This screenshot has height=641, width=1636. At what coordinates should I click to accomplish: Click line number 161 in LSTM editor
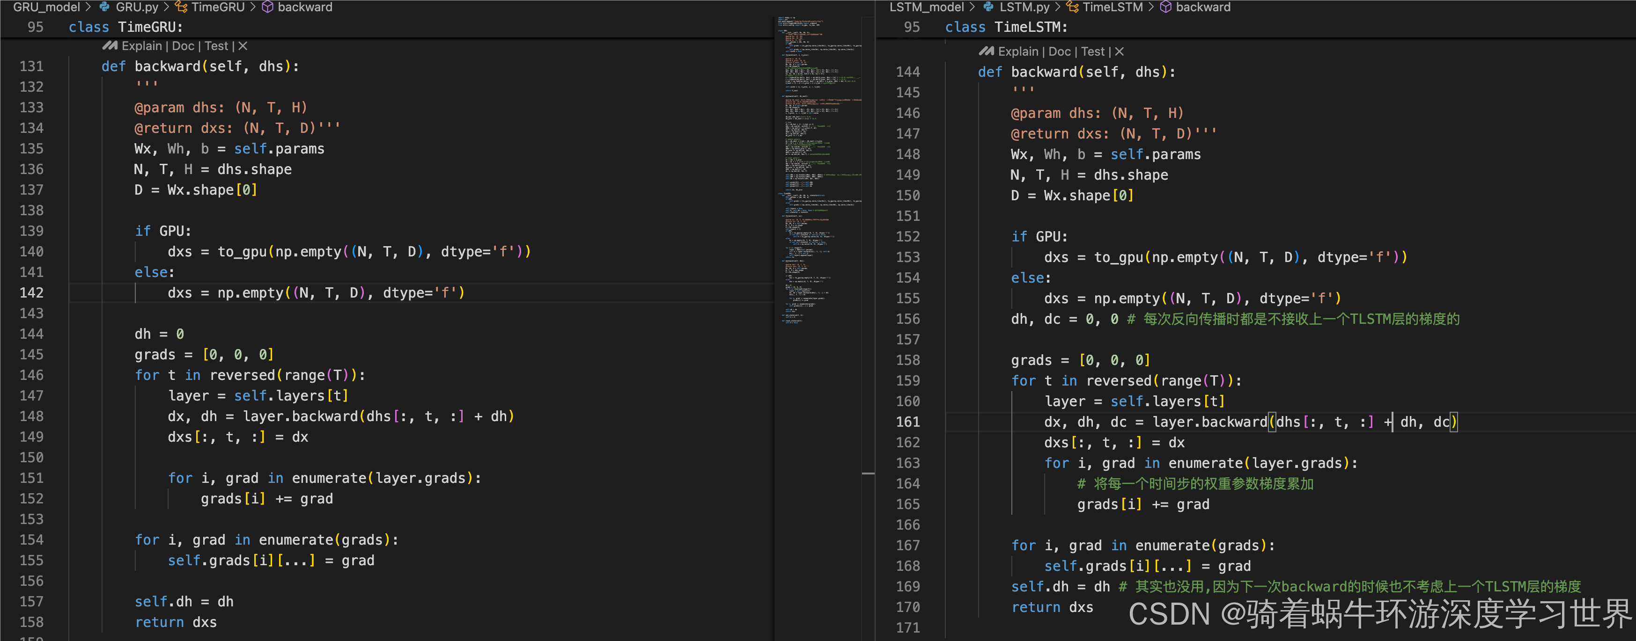(907, 422)
